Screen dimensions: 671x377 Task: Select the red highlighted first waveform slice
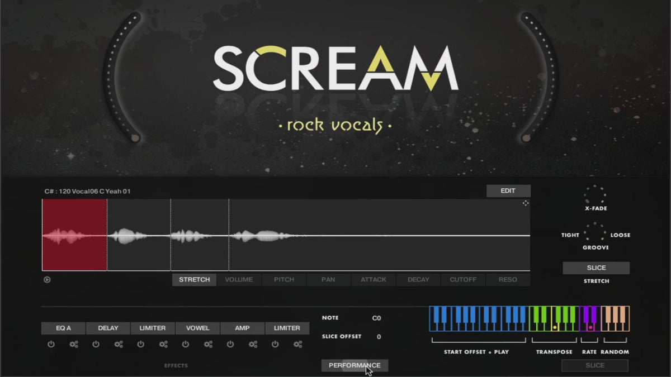pyautogui.click(x=74, y=235)
